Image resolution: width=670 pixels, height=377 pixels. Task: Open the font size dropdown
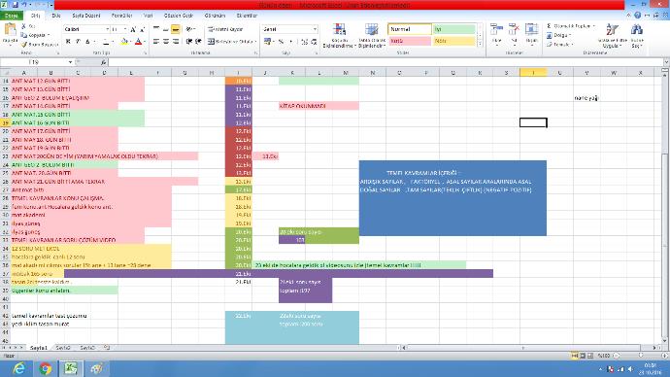tap(124, 29)
